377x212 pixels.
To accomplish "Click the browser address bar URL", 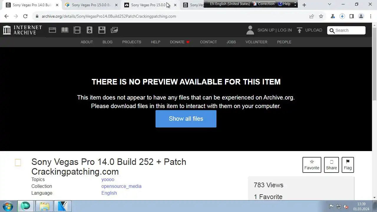I will [x=109, y=16].
